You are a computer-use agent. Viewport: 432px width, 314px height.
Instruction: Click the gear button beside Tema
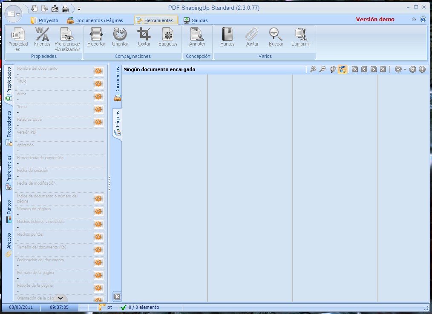coord(98,109)
